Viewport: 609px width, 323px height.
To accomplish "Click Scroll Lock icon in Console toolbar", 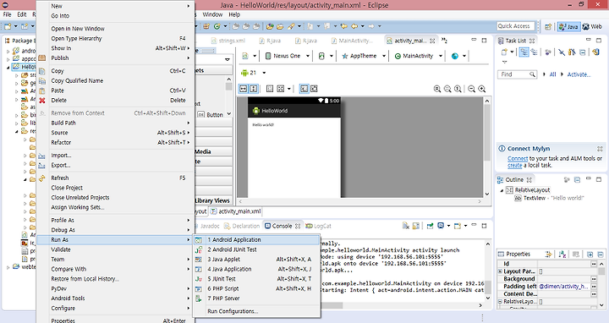I will pyautogui.click(x=416, y=226).
